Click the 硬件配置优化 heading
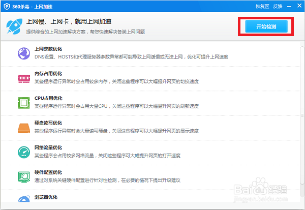 (x=48, y=172)
